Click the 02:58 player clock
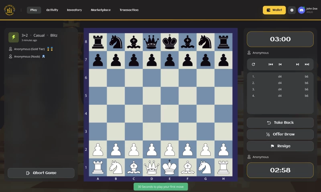This screenshot has height=192, width=321. (x=280, y=170)
